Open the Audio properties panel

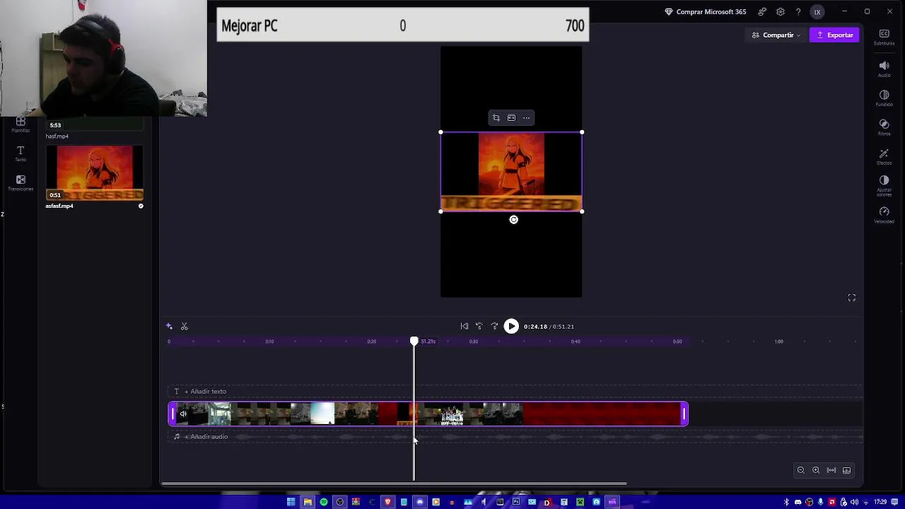(884, 69)
